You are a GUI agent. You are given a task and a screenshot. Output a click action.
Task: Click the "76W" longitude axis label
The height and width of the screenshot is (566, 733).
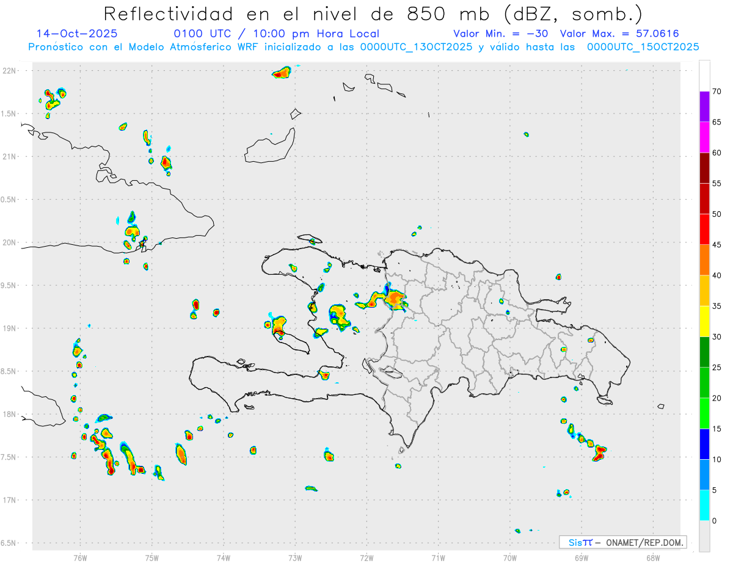click(80, 558)
